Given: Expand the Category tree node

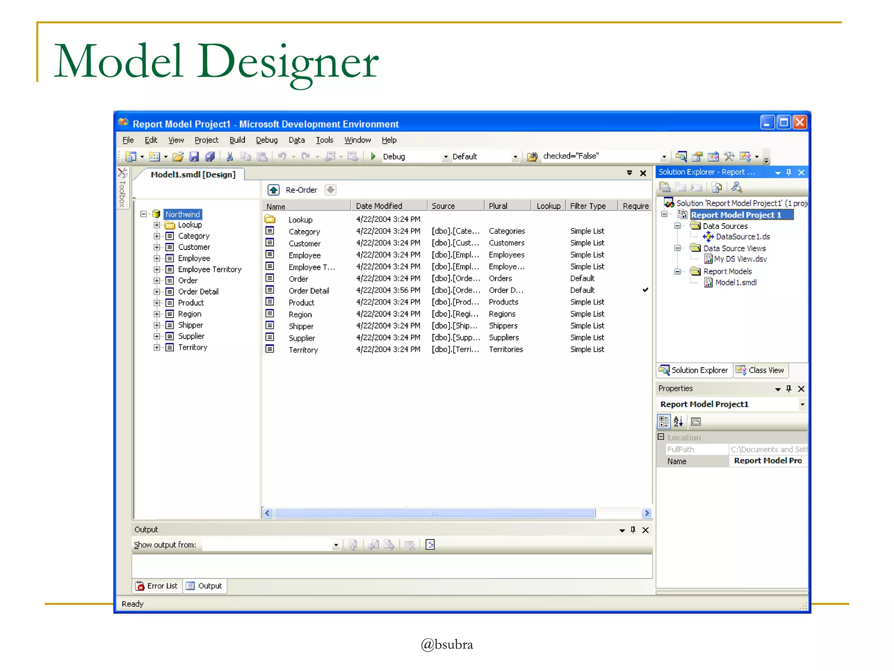Looking at the screenshot, I should tap(157, 236).
